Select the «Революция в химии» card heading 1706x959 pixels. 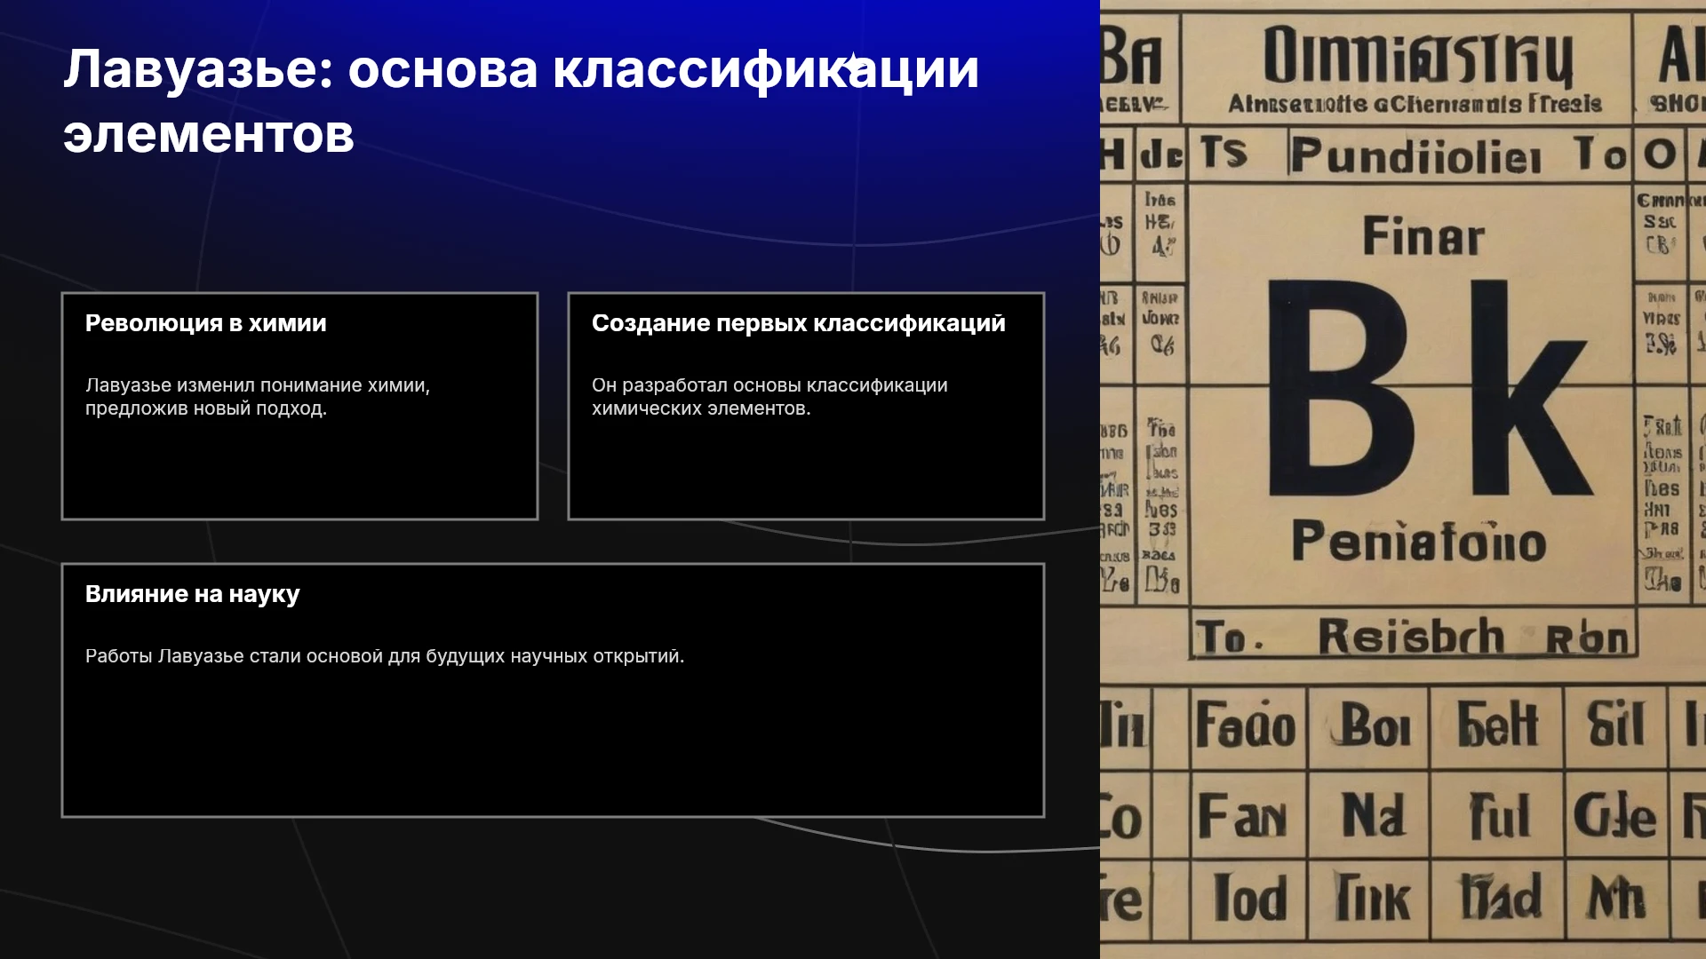[206, 323]
